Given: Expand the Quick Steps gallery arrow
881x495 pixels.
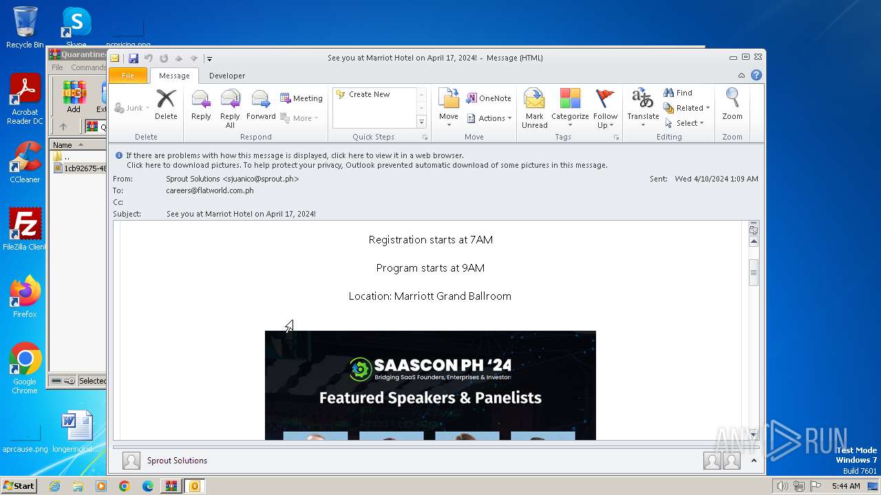Looking at the screenshot, I should [422, 122].
